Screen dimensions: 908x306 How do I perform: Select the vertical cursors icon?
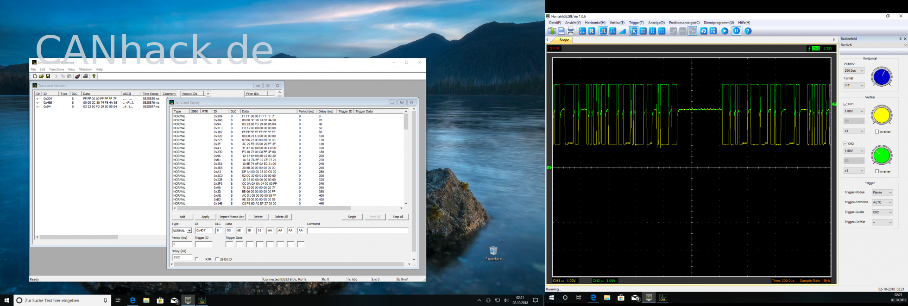click(653, 31)
